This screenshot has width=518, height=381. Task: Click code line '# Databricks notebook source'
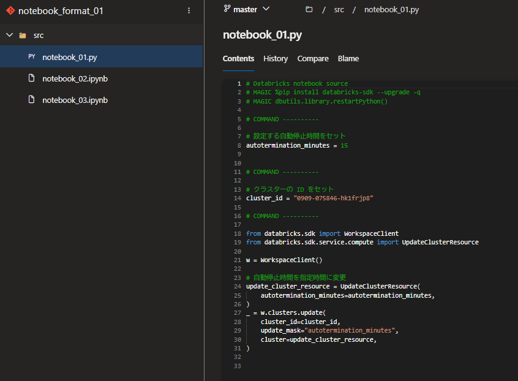pyautogui.click(x=297, y=83)
